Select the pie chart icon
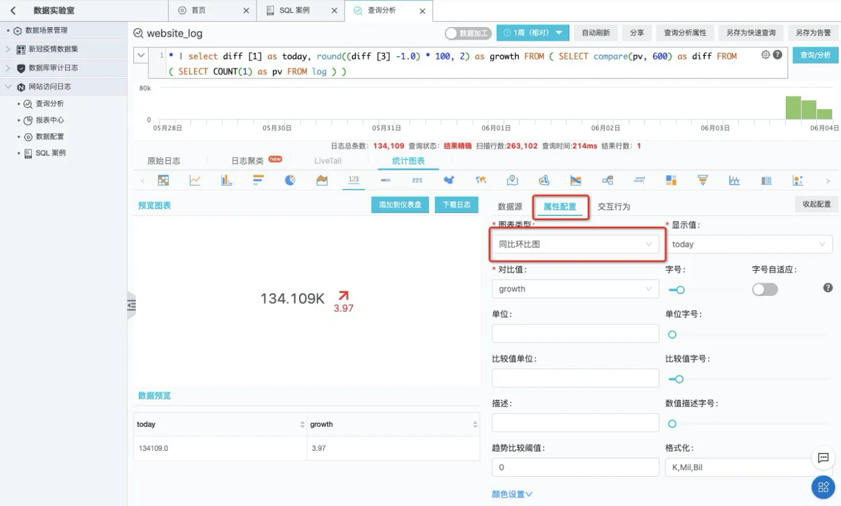This screenshot has height=506, width=841. pyautogui.click(x=290, y=180)
